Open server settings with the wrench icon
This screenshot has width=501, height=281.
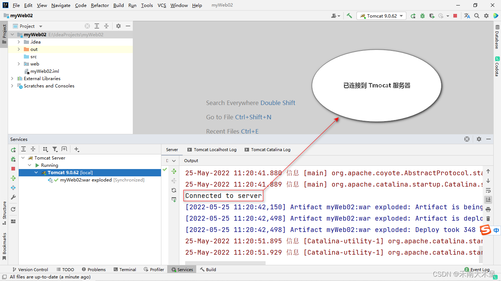[x=13, y=198]
